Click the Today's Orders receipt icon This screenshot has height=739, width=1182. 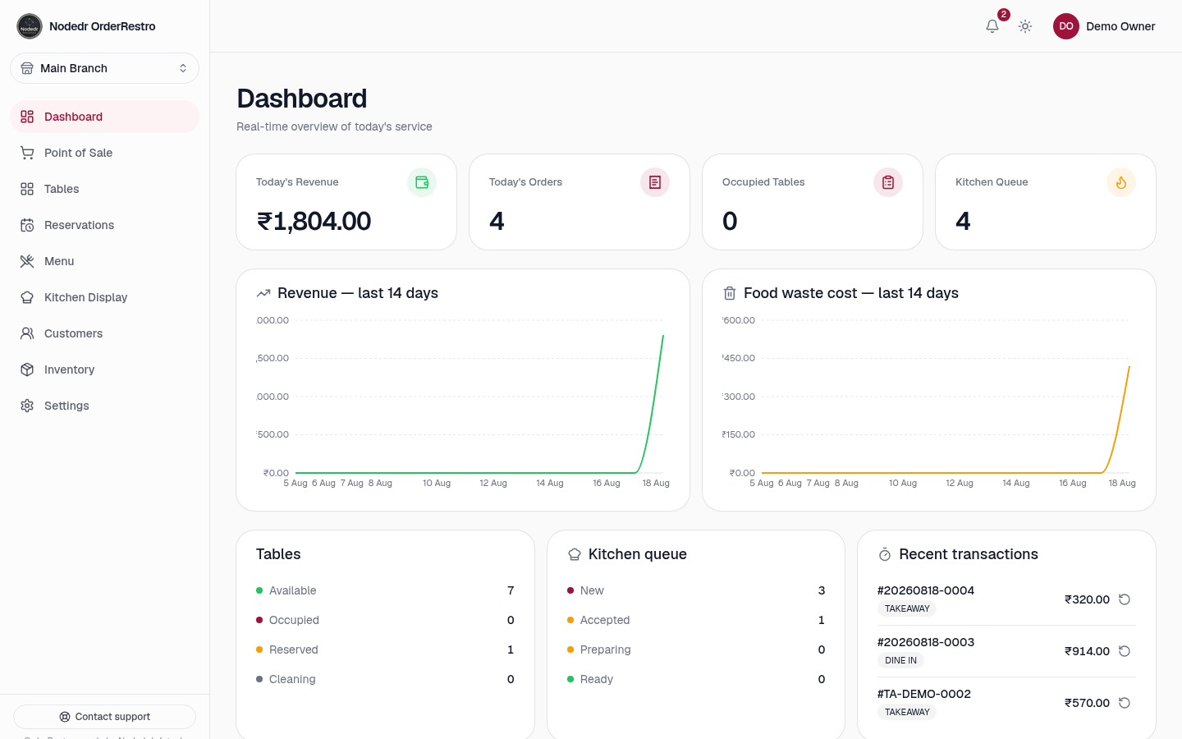[655, 182]
